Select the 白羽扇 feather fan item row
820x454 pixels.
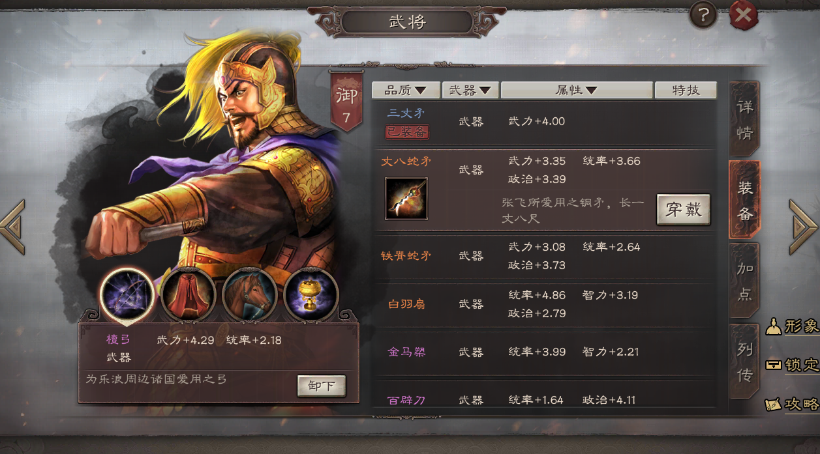click(543, 304)
